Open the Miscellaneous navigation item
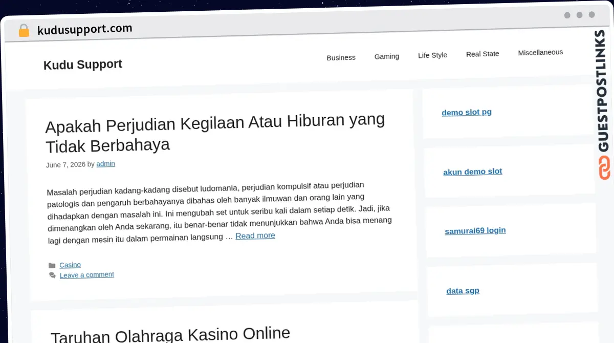The width and height of the screenshot is (614, 343). 540,52
